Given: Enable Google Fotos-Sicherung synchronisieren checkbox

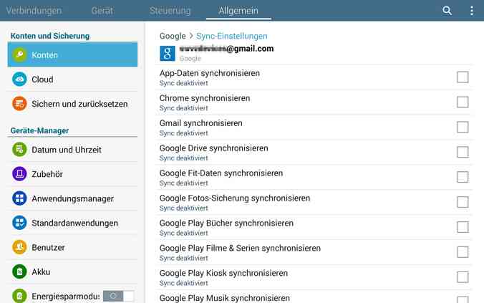Looking at the screenshot, I should (x=463, y=202).
